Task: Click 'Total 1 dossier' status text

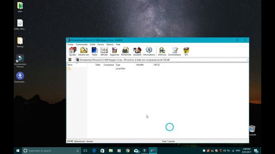Action: (x=168, y=141)
